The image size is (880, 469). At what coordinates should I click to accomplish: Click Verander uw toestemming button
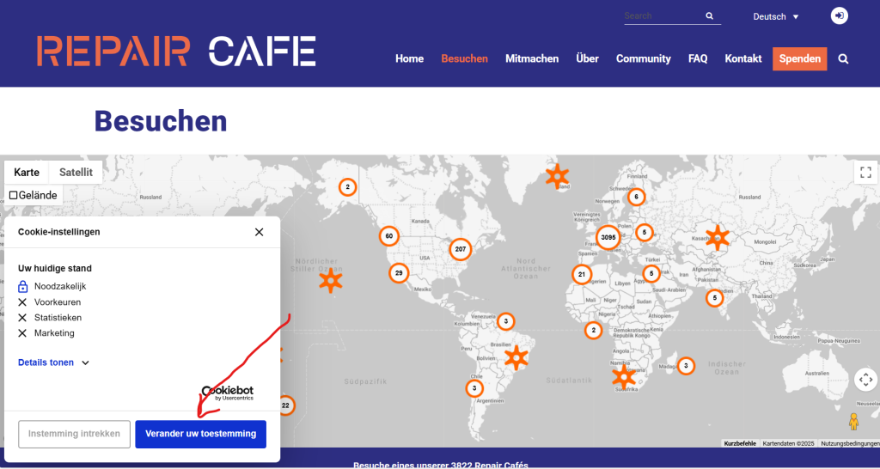pos(200,434)
